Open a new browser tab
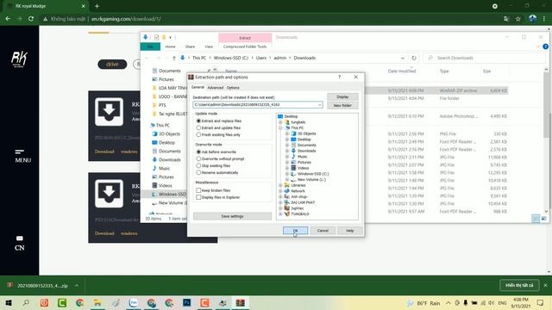Screen dimensions: 552x310 (x=97, y=6)
